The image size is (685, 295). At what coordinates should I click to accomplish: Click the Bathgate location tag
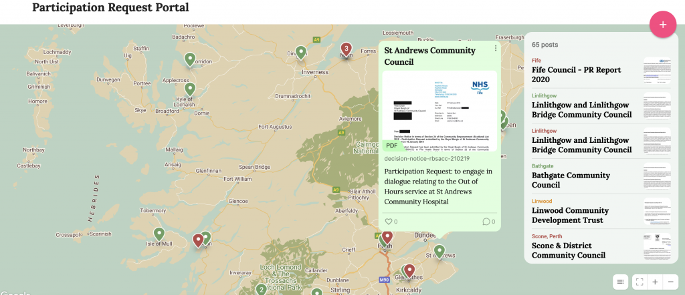pyautogui.click(x=542, y=166)
